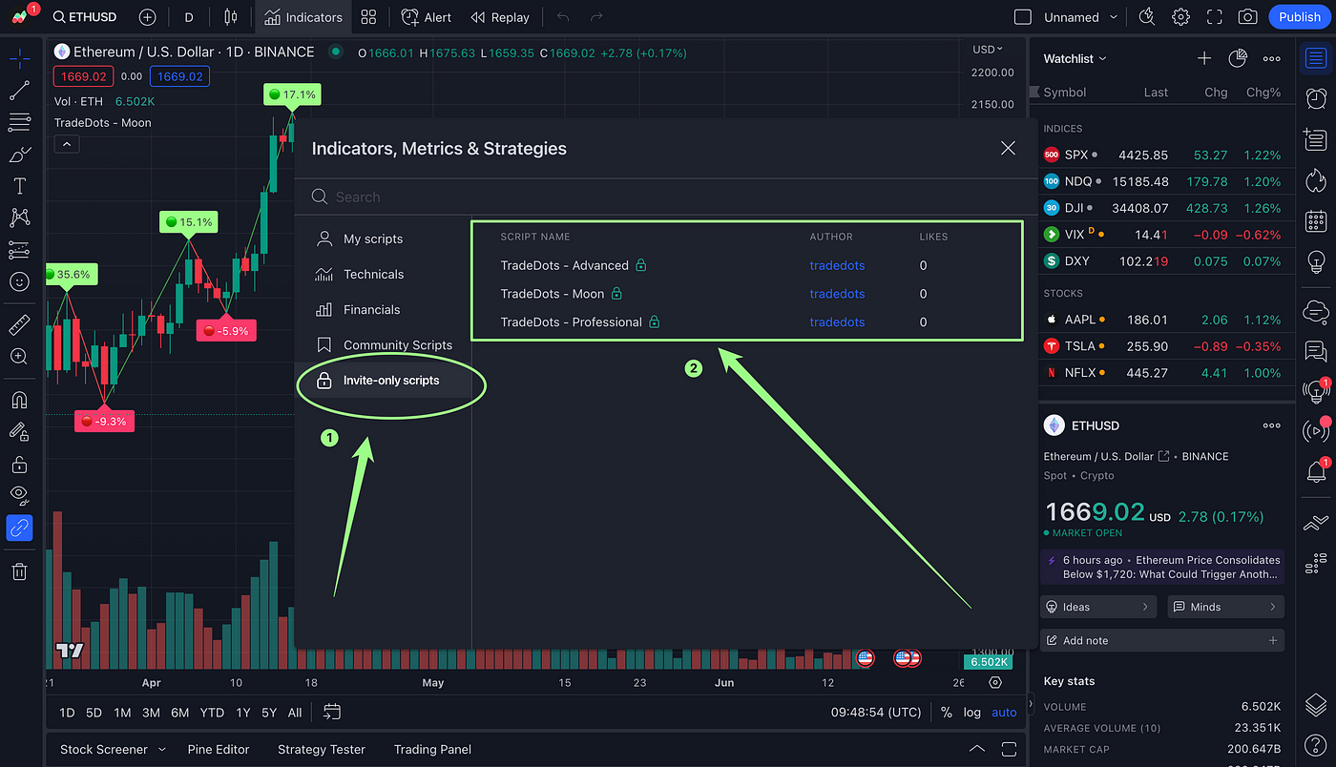Image resolution: width=1336 pixels, height=767 pixels.
Task: Open chart settings gear
Action: pos(1181,17)
